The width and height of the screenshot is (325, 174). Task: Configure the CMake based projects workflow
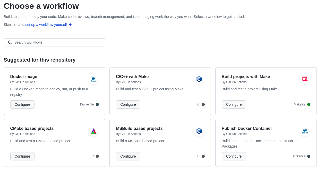pyautogui.click(x=22, y=156)
